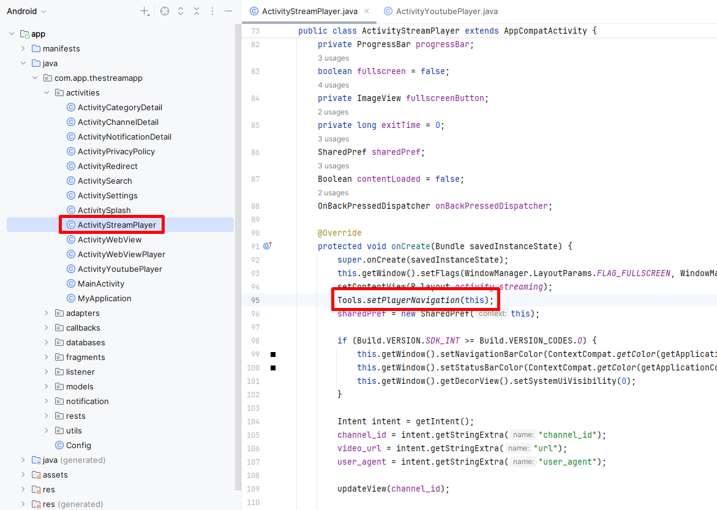Expand the databases package
The height and width of the screenshot is (510, 717).
(47, 342)
